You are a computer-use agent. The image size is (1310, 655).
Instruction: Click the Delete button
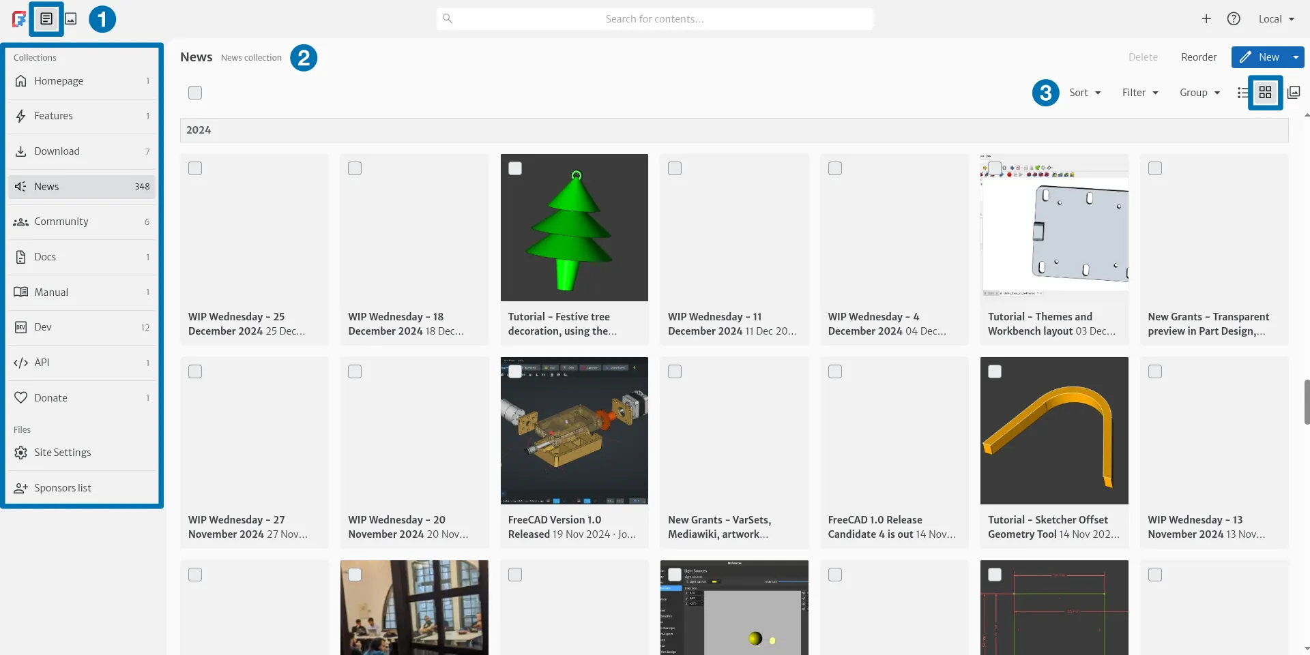1143,57
